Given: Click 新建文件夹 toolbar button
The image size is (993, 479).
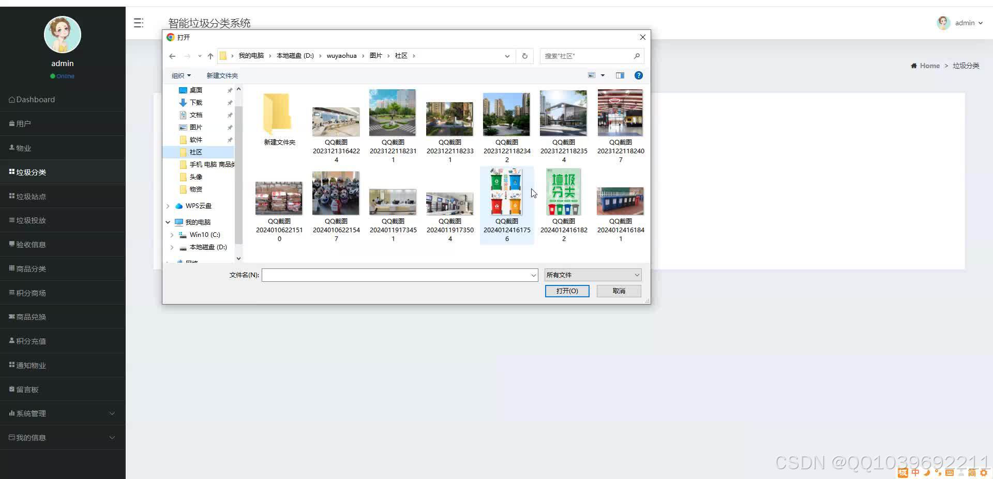Looking at the screenshot, I should (222, 75).
